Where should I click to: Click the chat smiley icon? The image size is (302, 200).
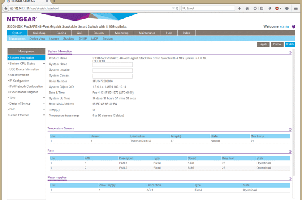(287, 8)
